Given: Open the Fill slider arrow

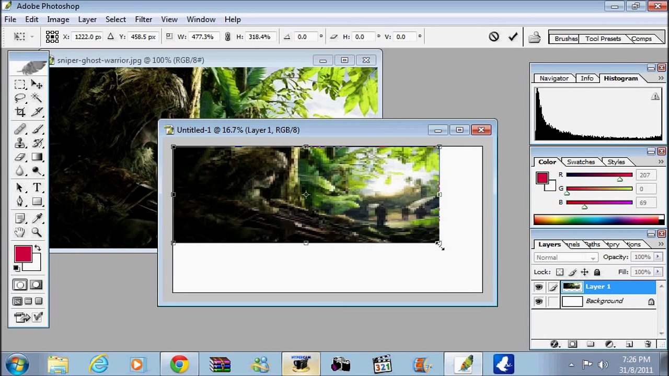Looking at the screenshot, I should point(657,272).
